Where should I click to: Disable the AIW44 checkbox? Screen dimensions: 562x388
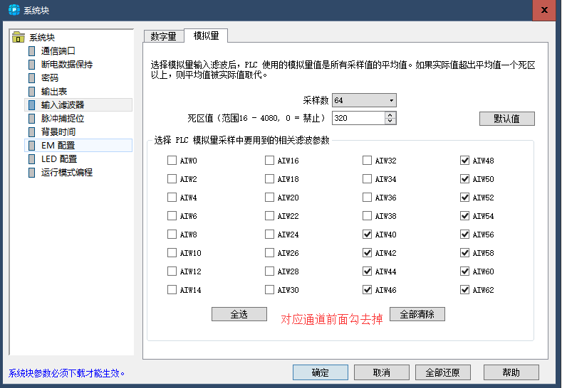367,271
